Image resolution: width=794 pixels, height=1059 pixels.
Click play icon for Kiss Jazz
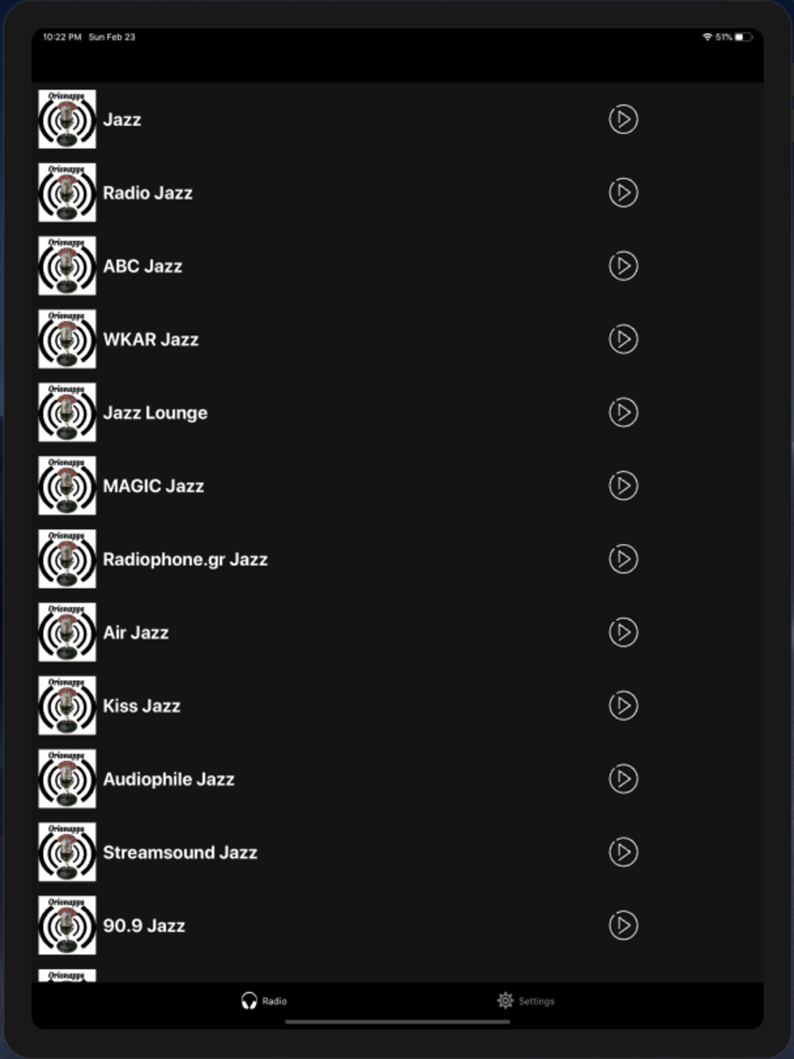(x=623, y=706)
